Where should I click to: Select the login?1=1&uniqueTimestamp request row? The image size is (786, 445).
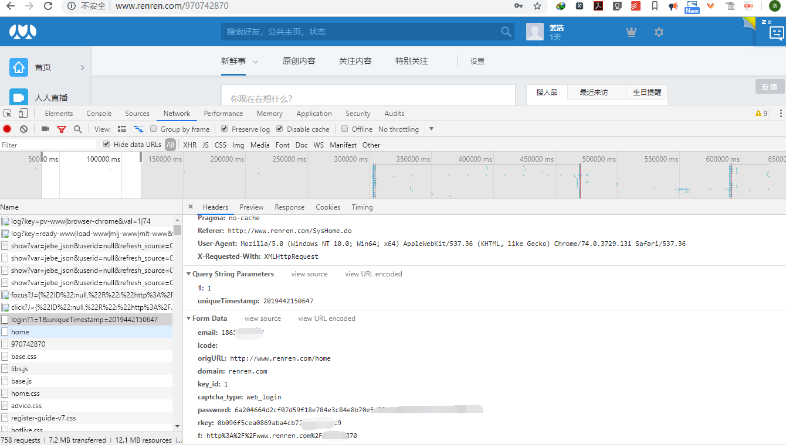click(x=86, y=320)
